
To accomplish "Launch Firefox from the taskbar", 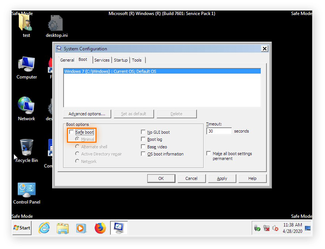I will (100, 228).
